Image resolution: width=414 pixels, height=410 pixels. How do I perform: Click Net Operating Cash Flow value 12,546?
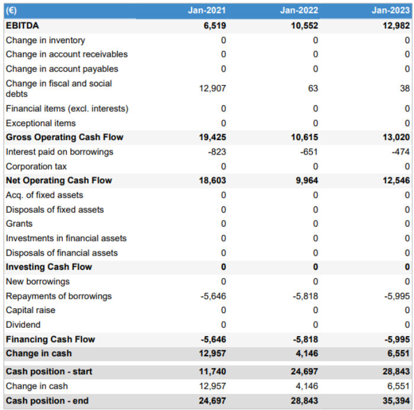coord(396,180)
